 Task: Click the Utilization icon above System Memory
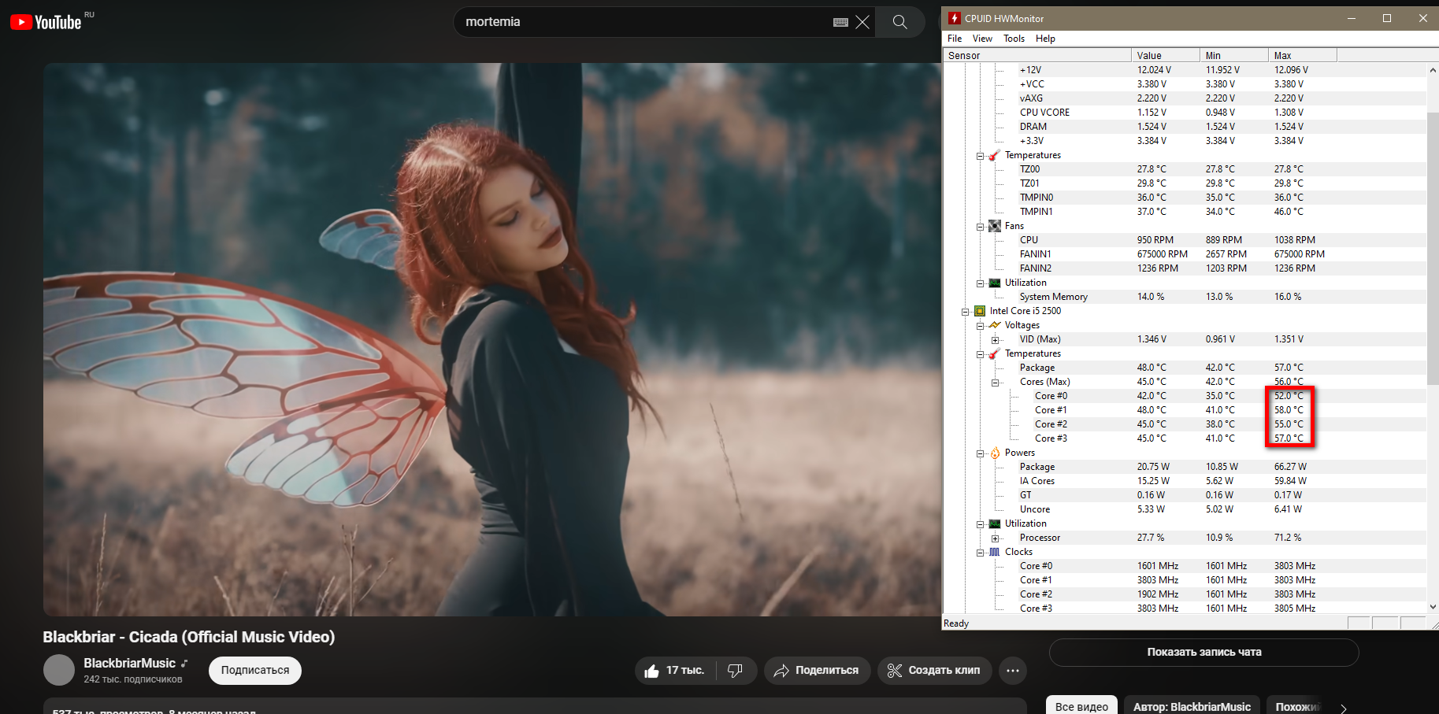tap(995, 283)
